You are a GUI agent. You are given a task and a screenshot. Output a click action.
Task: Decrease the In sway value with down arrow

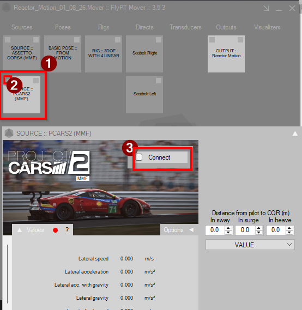[228, 233]
